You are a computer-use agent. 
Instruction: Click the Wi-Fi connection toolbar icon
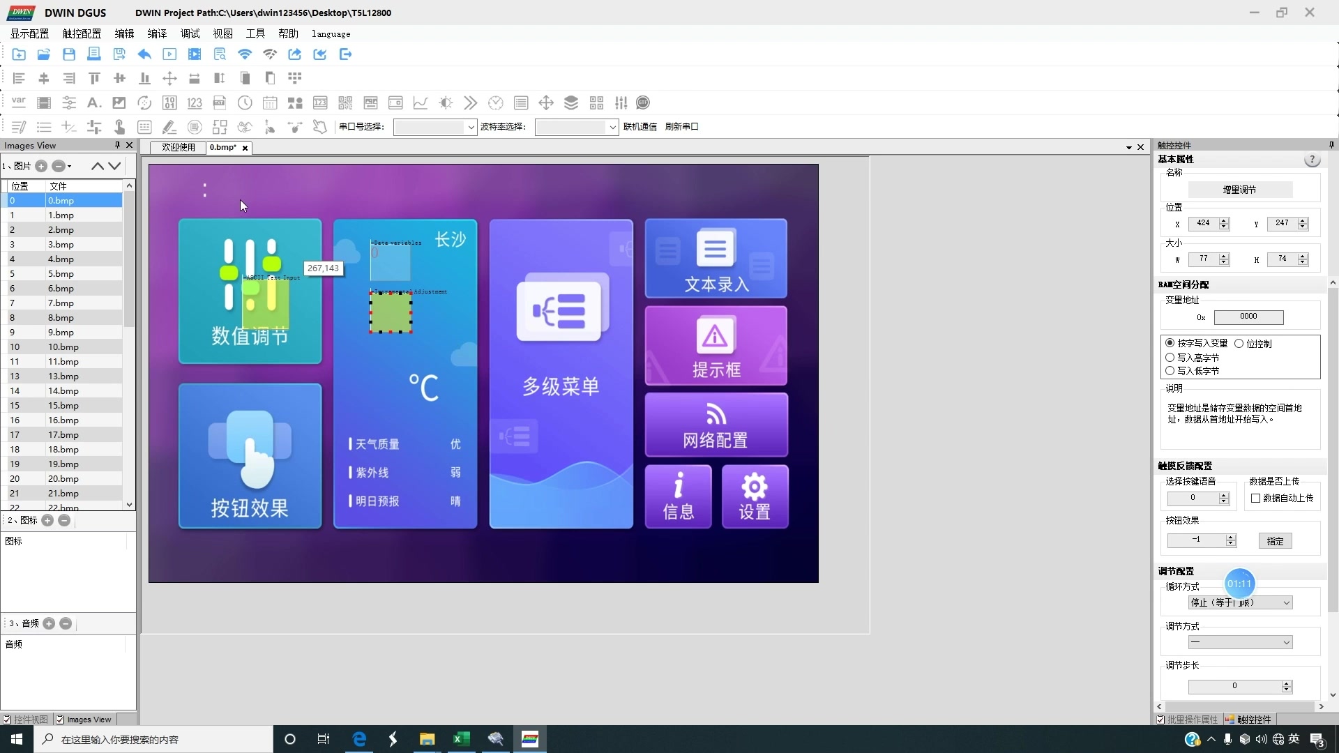245,54
